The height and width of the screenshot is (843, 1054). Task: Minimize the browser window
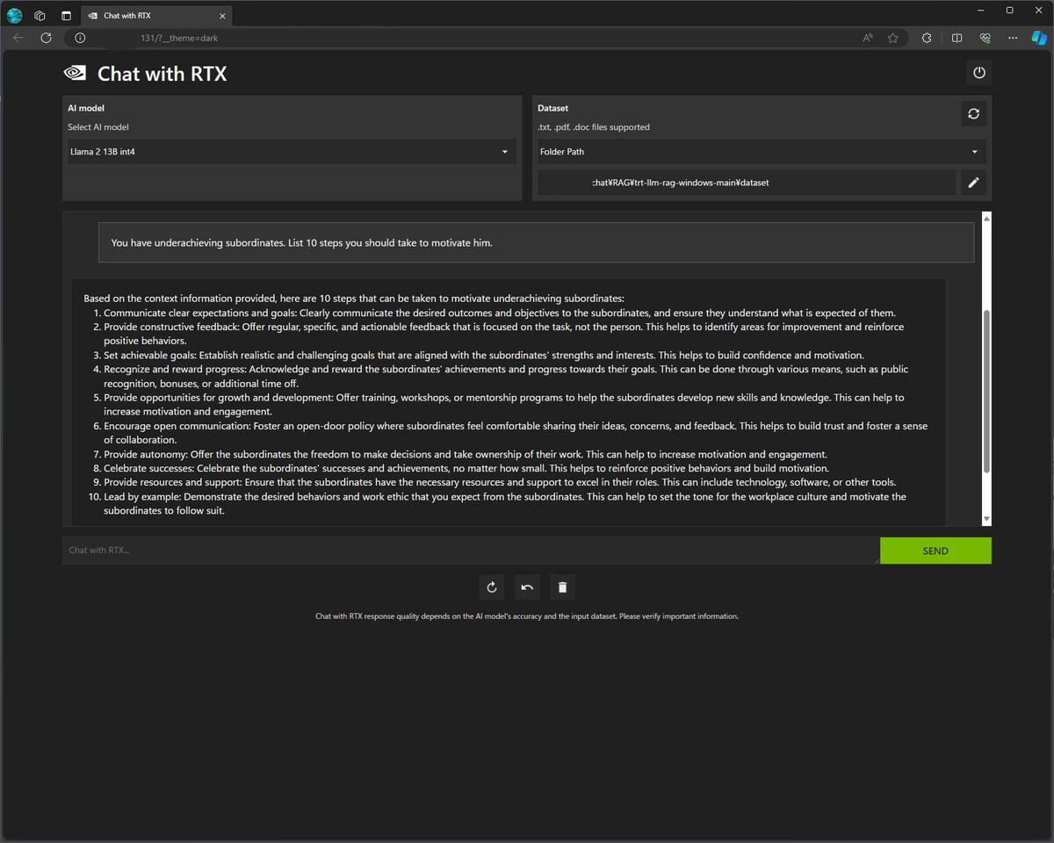(x=981, y=11)
